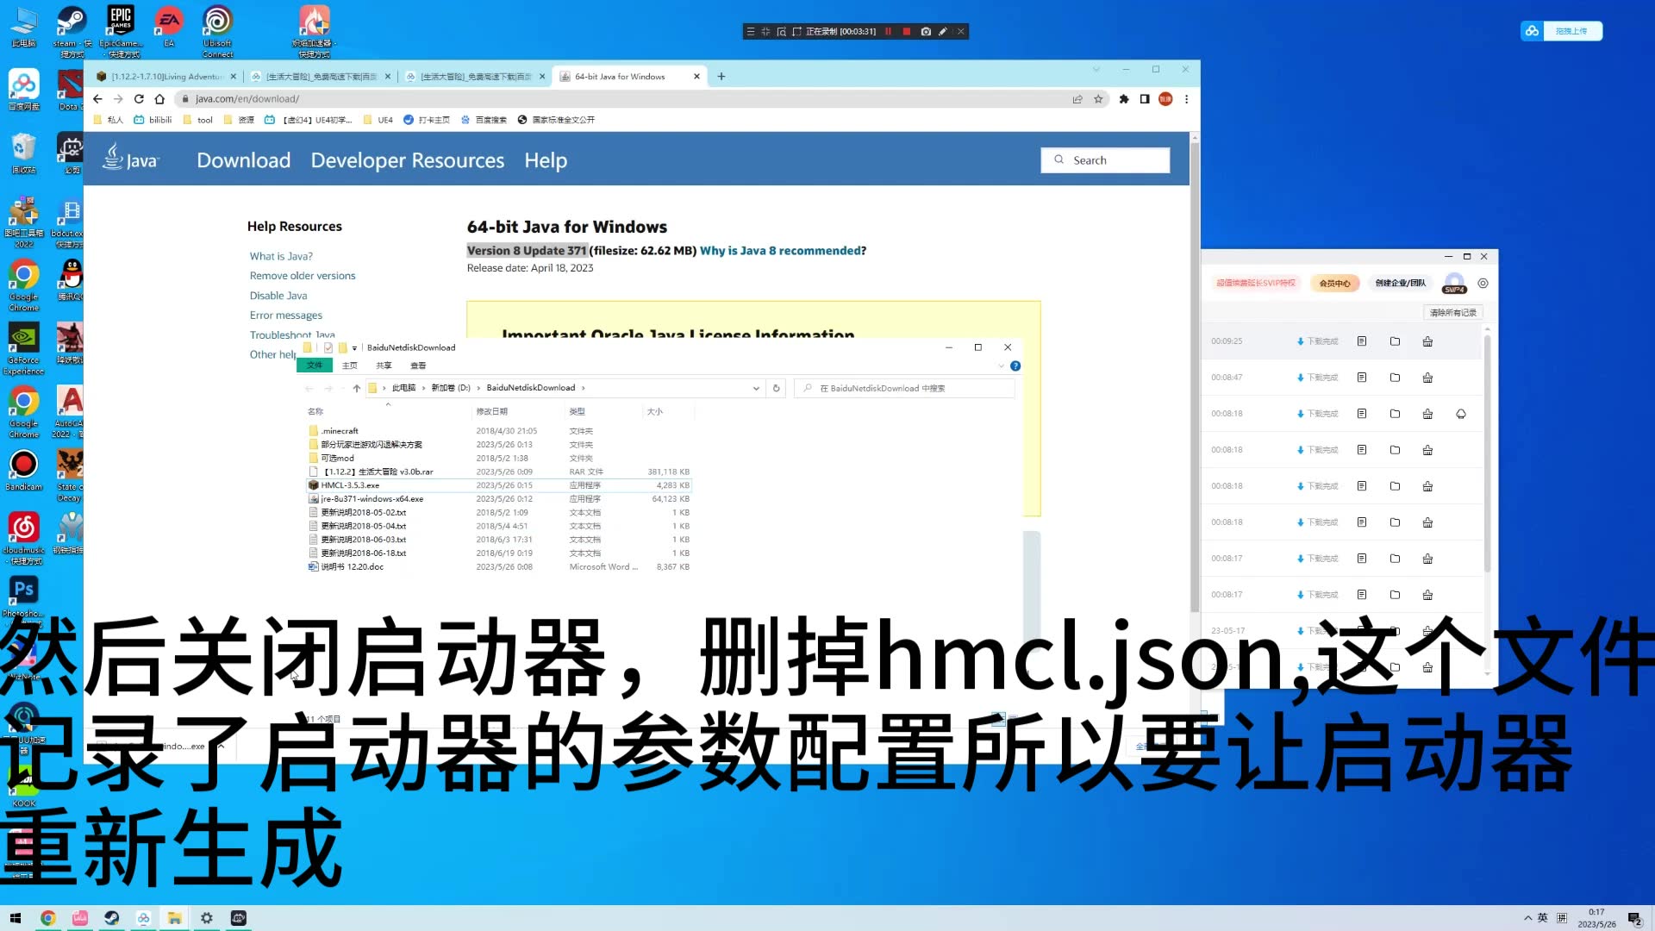The height and width of the screenshot is (931, 1655).
Task: Expand the minecraft folder in file explorer
Action: [339, 429]
